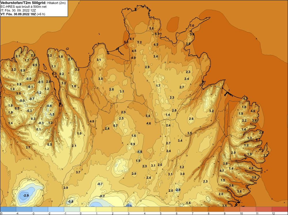The height and width of the screenshot is (215, 288).
Task: Click the 'EC-HRES spá brúuð á 500m net' line
Action: point(24,7)
